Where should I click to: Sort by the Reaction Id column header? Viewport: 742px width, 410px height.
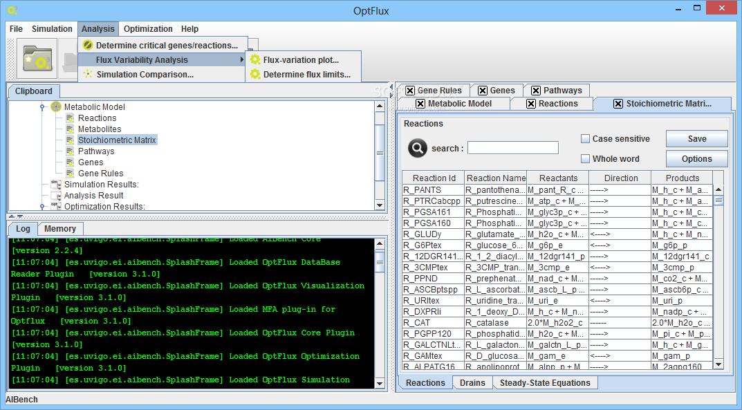pyautogui.click(x=434, y=178)
